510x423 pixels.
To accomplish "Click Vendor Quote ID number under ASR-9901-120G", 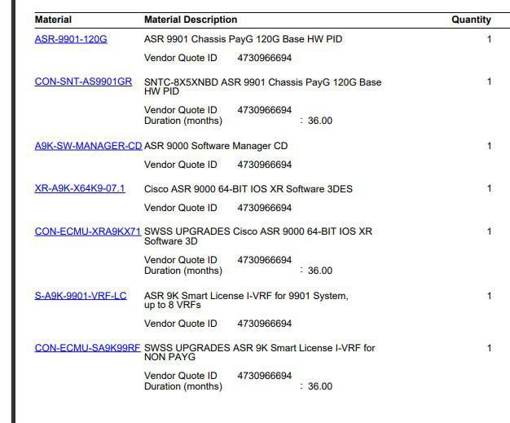I will pos(264,59).
